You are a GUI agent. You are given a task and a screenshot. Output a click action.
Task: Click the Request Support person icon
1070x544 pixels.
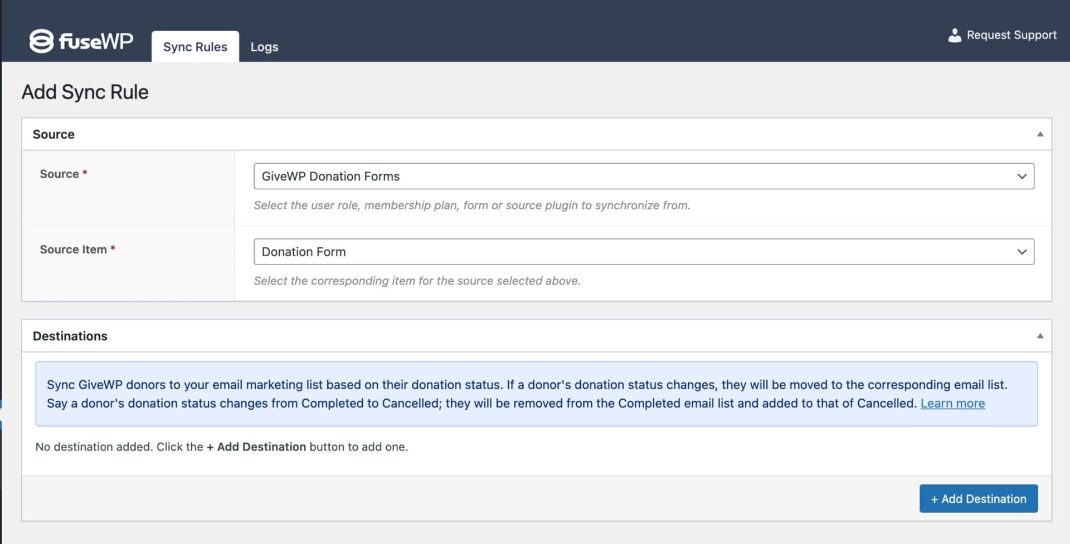955,35
